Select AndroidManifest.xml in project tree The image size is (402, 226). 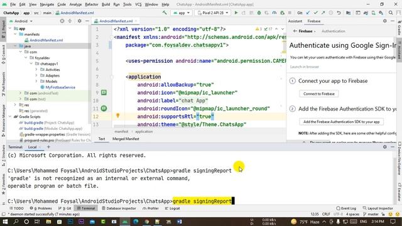coord(44,40)
